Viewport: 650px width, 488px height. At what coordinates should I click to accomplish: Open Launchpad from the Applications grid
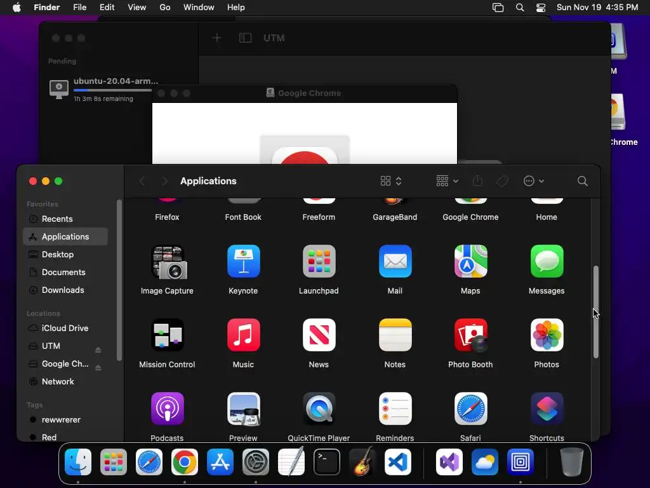[319, 261]
